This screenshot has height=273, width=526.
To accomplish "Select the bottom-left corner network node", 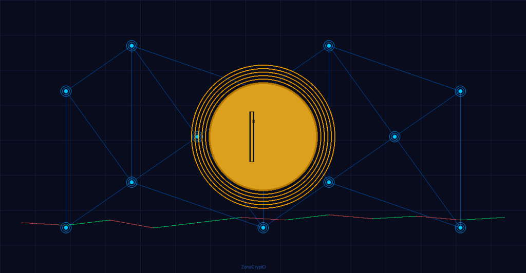I will [66, 228].
